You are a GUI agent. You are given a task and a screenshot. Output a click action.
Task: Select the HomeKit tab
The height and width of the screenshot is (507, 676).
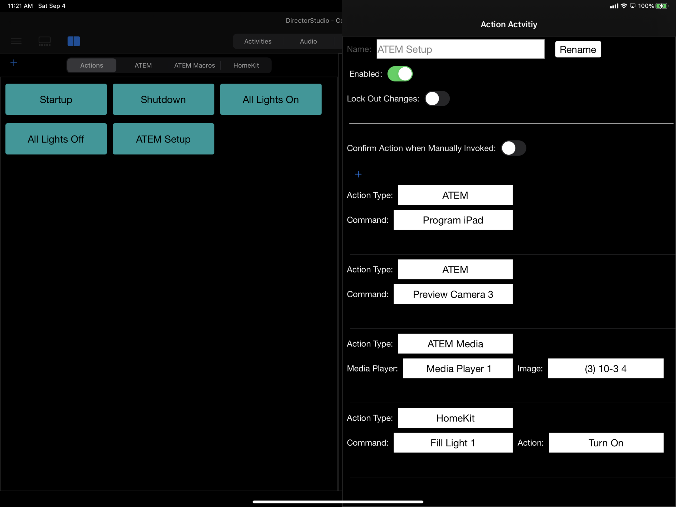click(x=246, y=65)
